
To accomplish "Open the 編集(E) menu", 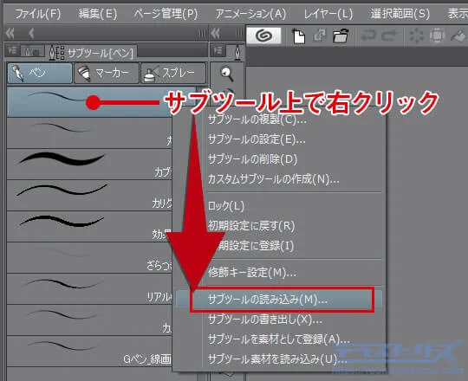I will [98, 14].
